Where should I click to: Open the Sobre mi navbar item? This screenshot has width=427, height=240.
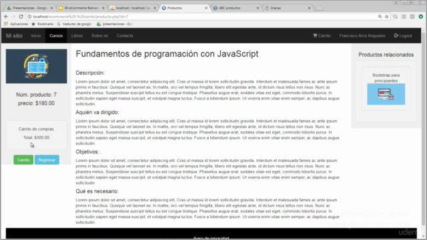(99, 35)
